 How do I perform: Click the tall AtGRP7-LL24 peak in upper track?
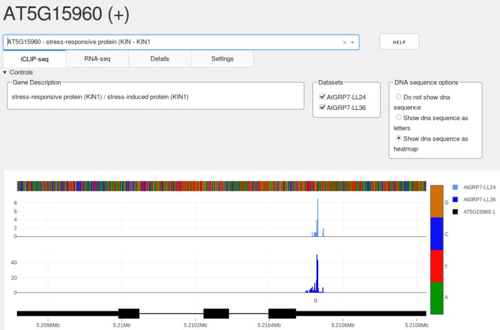[317, 217]
